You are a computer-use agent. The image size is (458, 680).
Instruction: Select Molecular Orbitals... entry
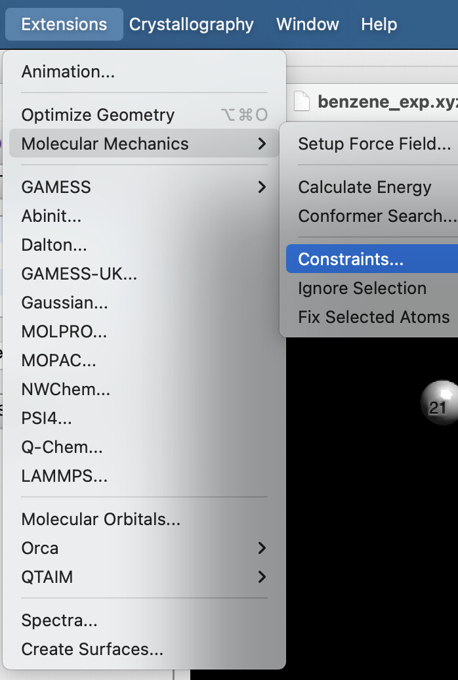[100, 519]
